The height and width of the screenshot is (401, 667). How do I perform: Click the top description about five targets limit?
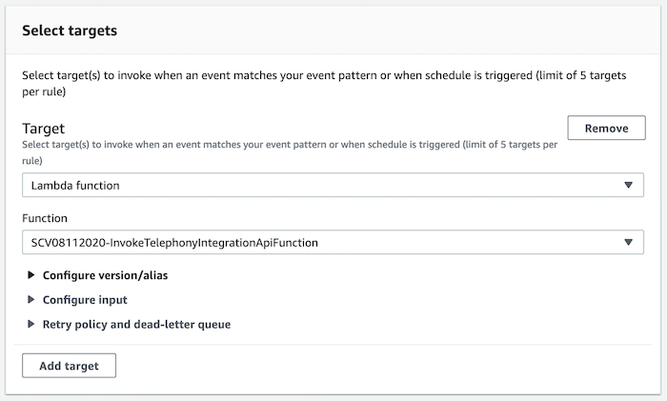(324, 84)
